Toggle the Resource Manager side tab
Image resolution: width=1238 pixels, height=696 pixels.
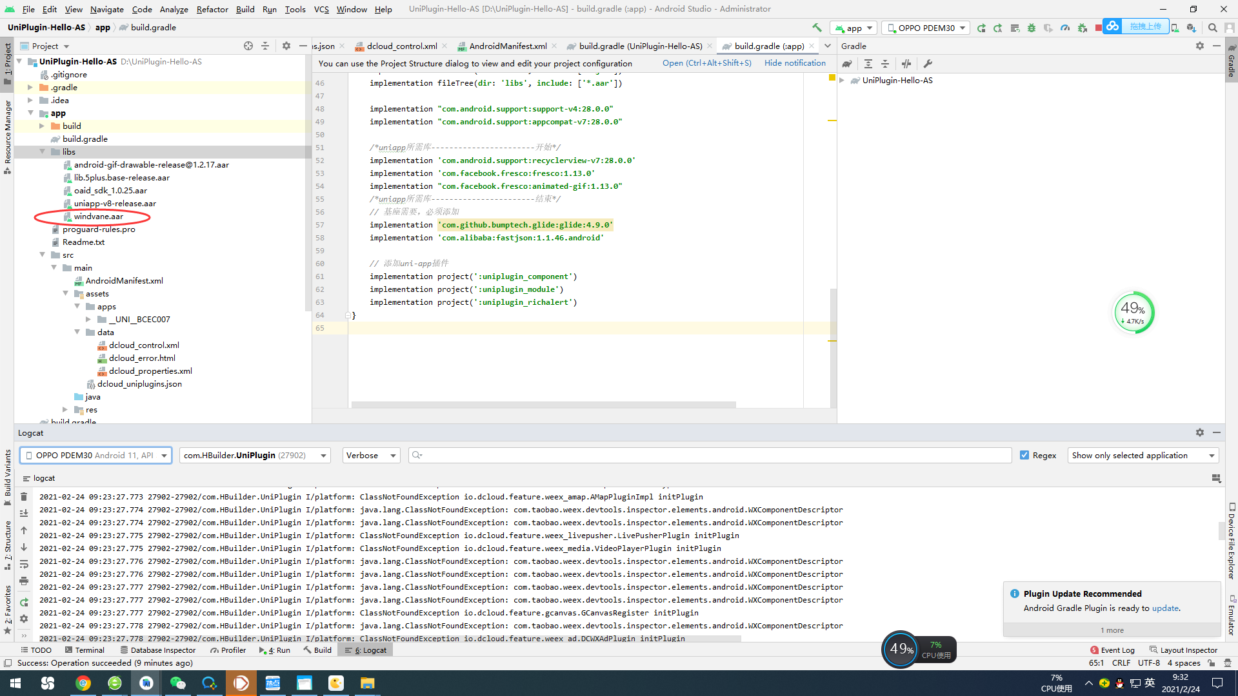(7, 137)
